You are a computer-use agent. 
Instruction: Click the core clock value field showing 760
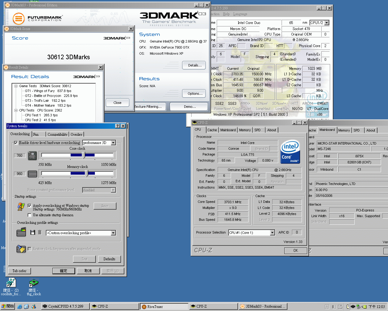click(x=20, y=155)
